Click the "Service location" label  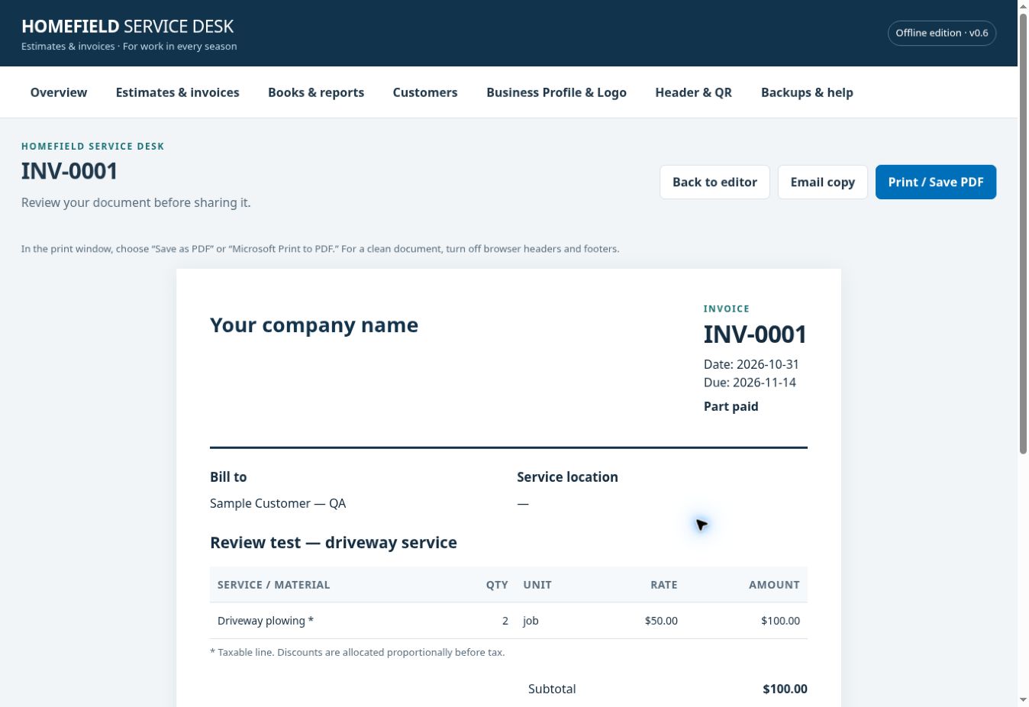[567, 477]
